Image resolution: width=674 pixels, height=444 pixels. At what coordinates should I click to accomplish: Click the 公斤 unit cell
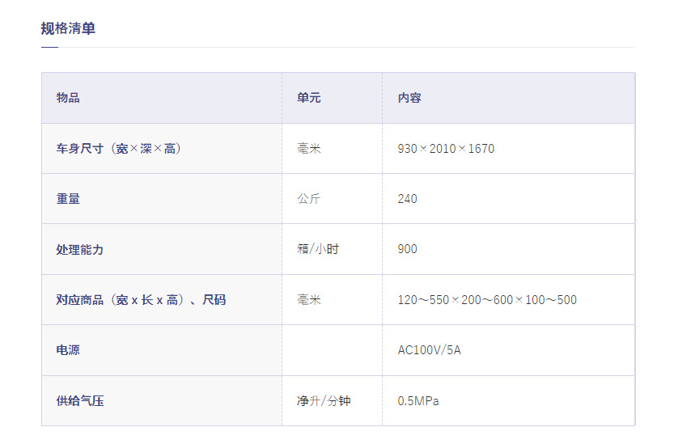tap(308, 199)
